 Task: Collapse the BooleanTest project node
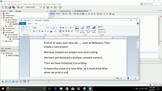coord(2,18)
